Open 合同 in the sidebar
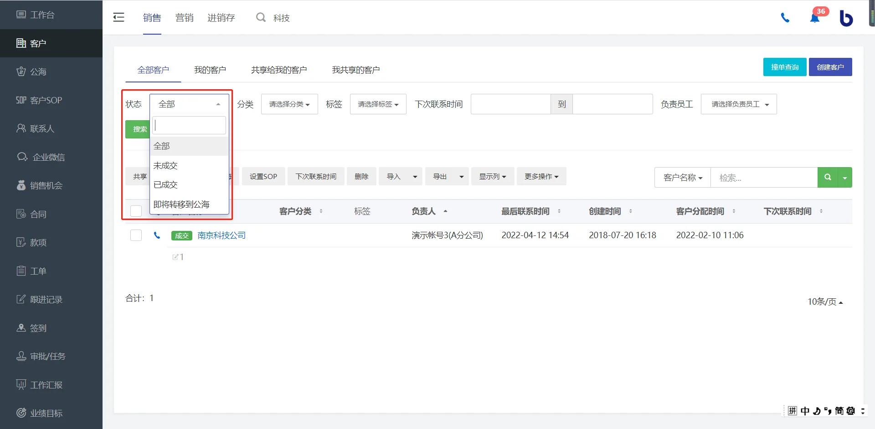 click(51, 214)
